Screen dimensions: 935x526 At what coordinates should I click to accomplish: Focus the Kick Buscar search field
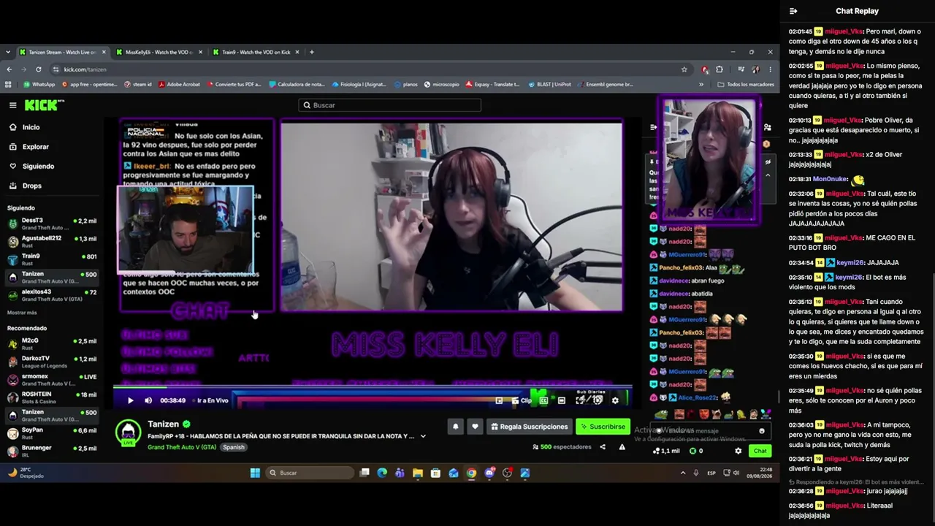389,105
